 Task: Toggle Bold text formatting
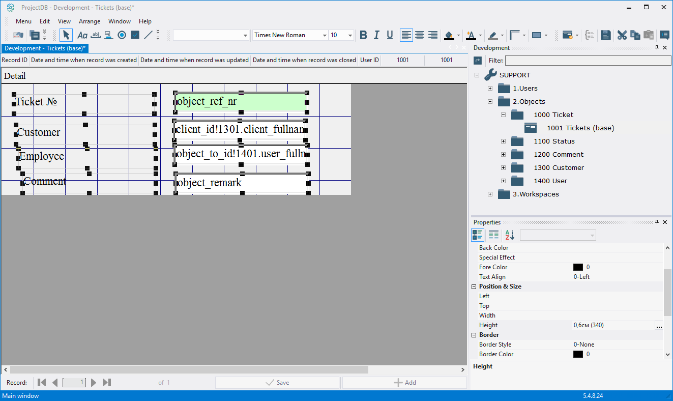363,35
